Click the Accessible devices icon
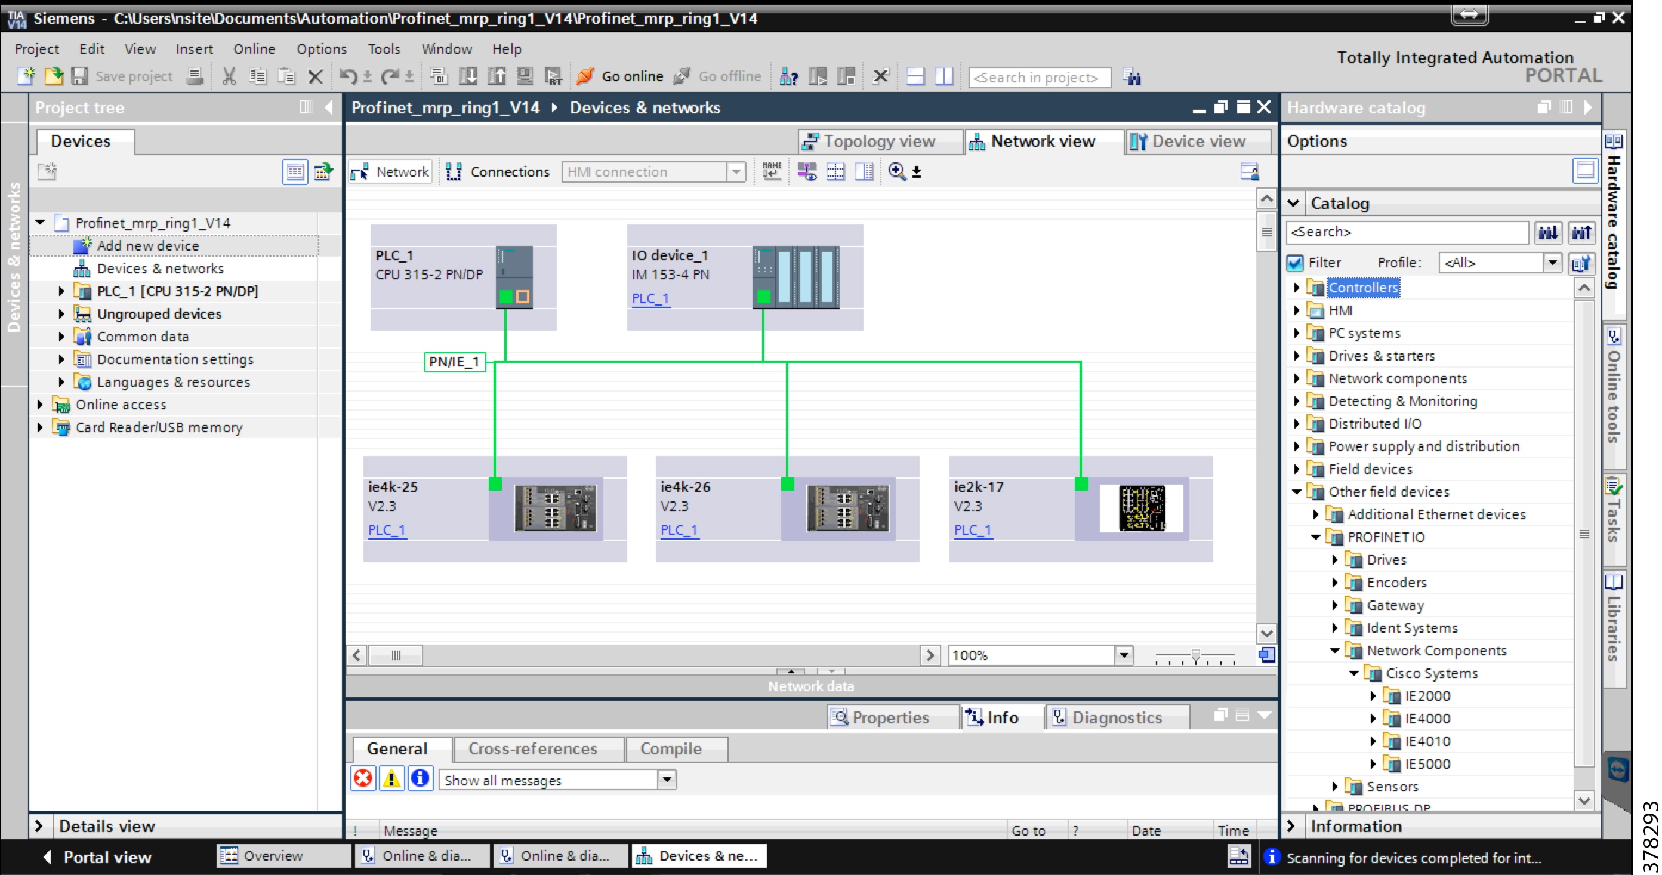1662x875 pixels. pyautogui.click(x=788, y=77)
